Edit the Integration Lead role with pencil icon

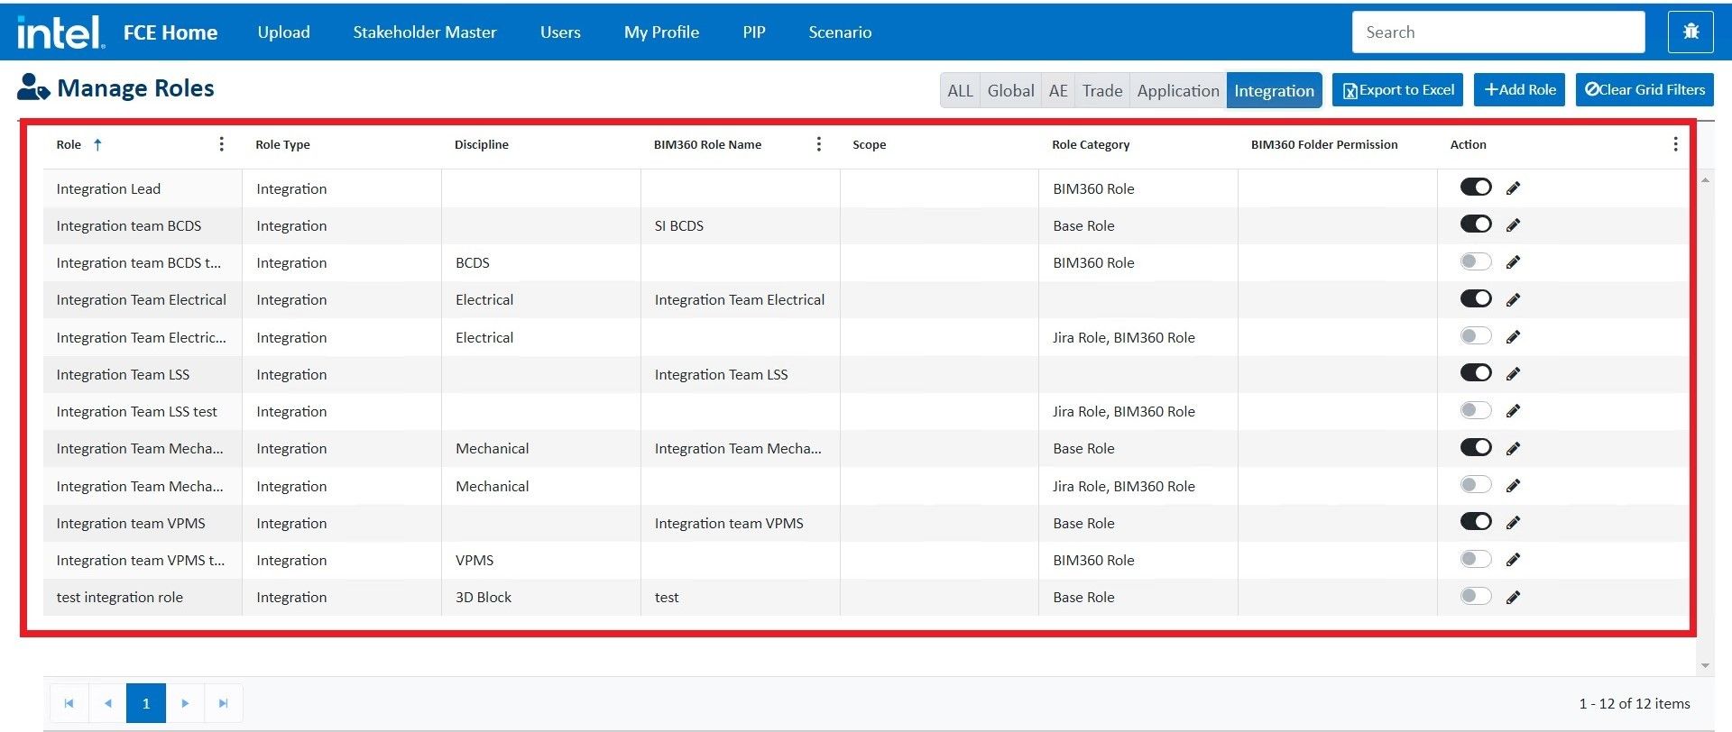[1513, 188]
